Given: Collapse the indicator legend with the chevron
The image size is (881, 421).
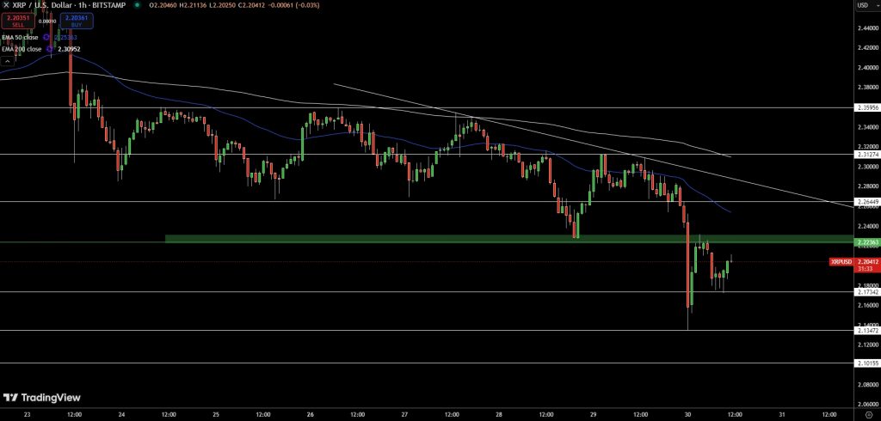Looking at the screenshot, I should pos(9,60).
